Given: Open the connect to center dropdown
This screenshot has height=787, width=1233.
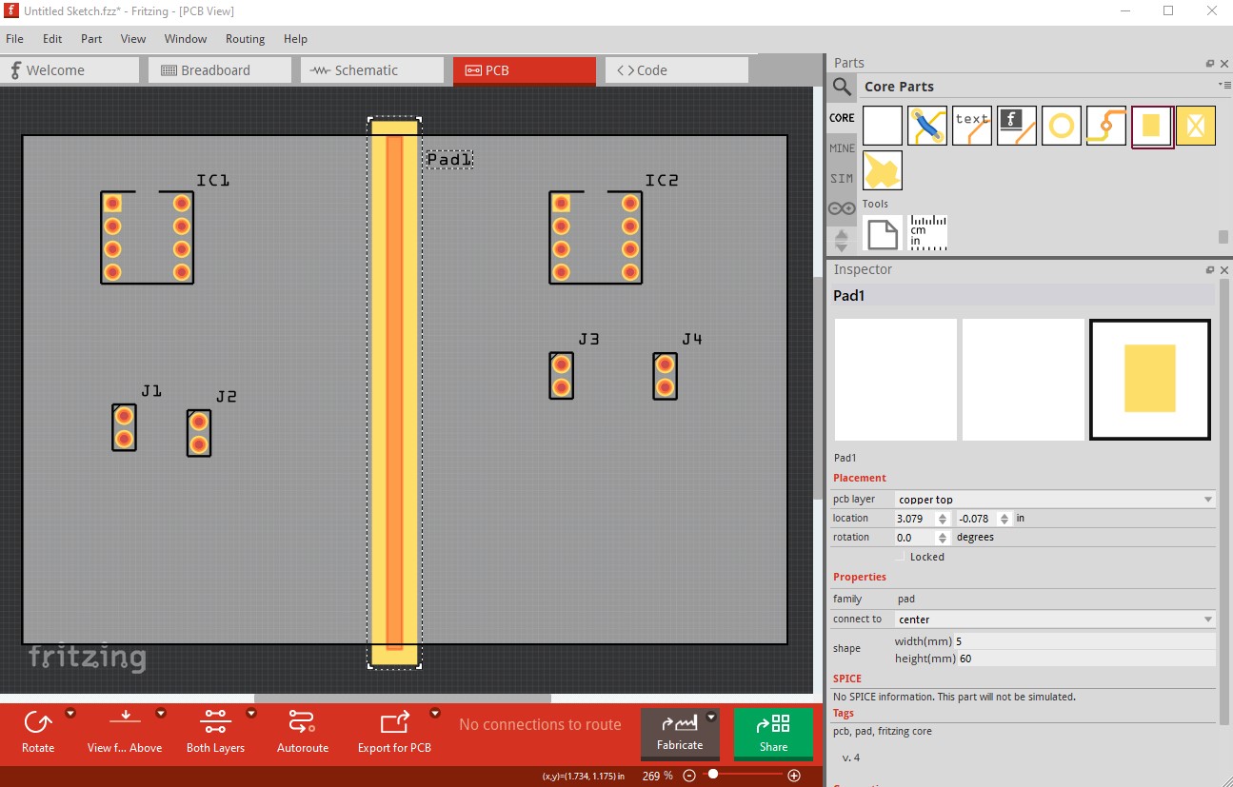Looking at the screenshot, I should click(1055, 619).
